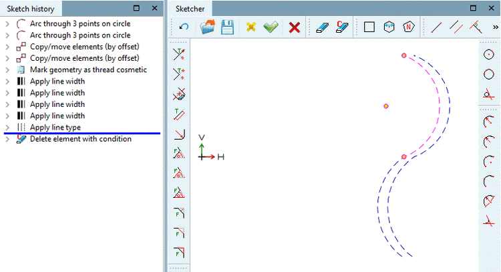The height and width of the screenshot is (272, 501).
Task: Select the arc through three points tool
Action: point(488,181)
